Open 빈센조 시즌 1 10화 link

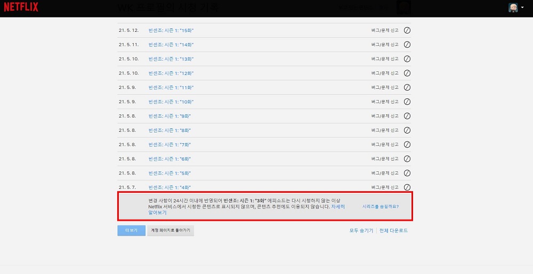coord(171,102)
